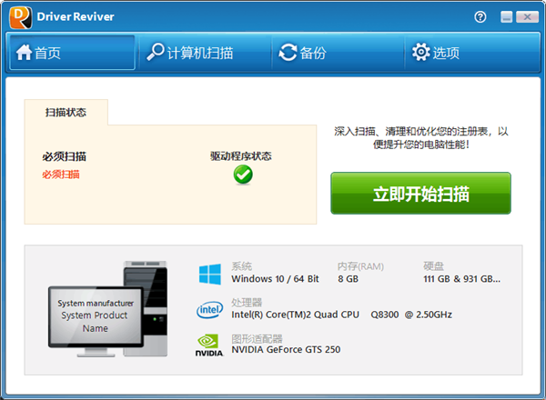Click the Windows logo system icon

[210, 274]
